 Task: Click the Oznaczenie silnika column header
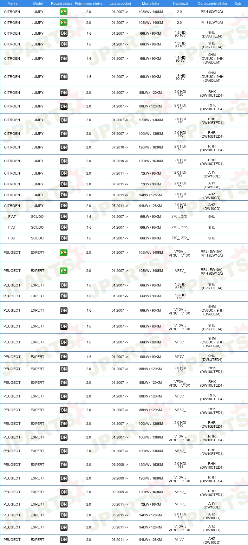pyautogui.click(x=212, y=3)
